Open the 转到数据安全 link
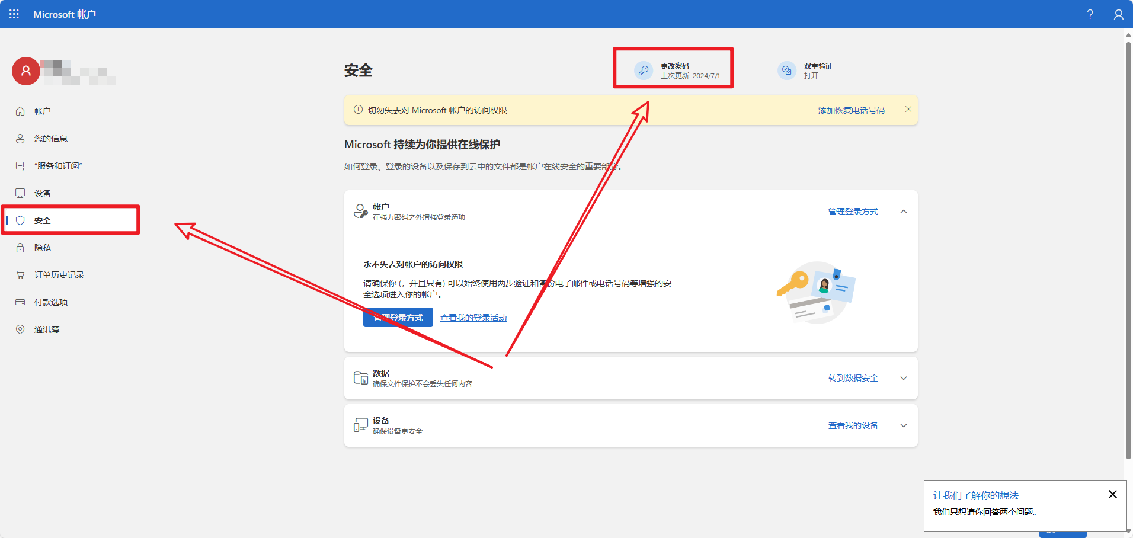This screenshot has width=1133, height=538. (853, 378)
